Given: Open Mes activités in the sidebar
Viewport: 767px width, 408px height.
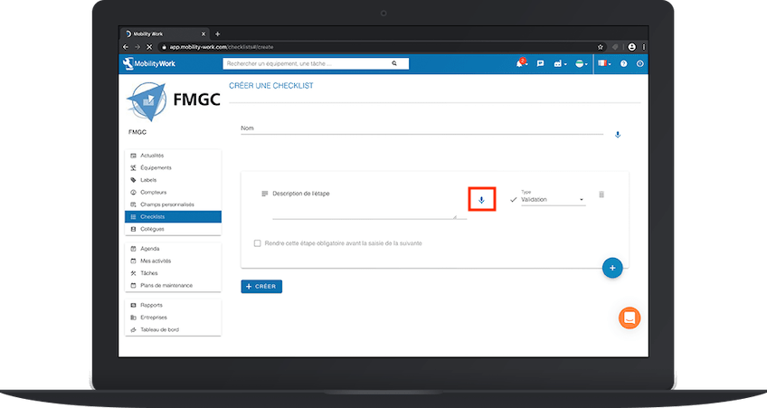Looking at the screenshot, I should coord(173,261).
